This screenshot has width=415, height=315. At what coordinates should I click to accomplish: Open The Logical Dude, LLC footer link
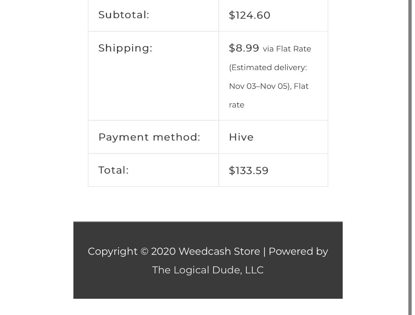208,270
